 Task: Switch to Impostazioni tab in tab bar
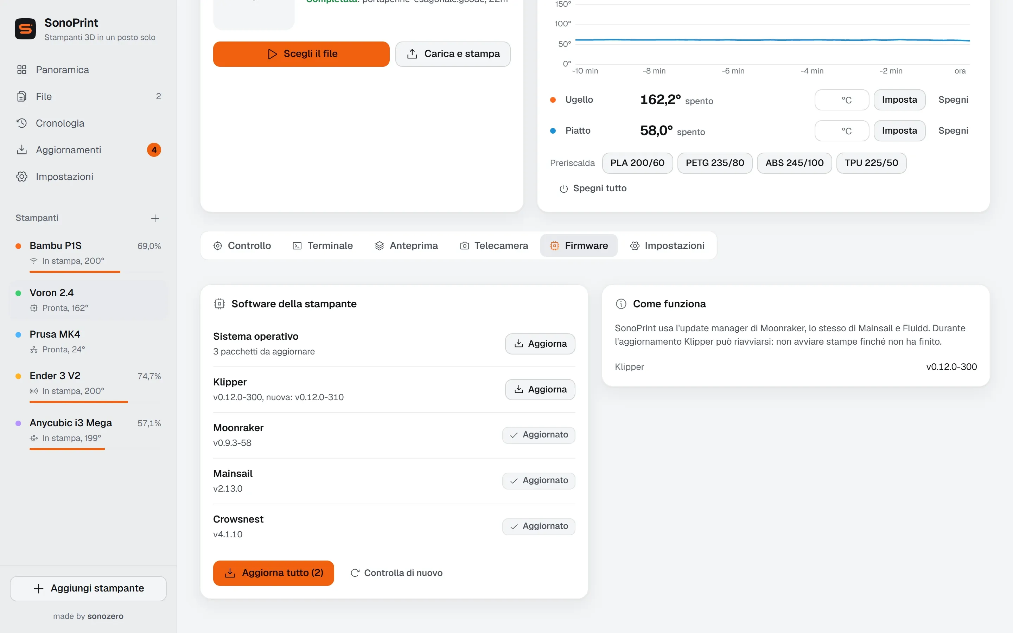tap(667, 246)
